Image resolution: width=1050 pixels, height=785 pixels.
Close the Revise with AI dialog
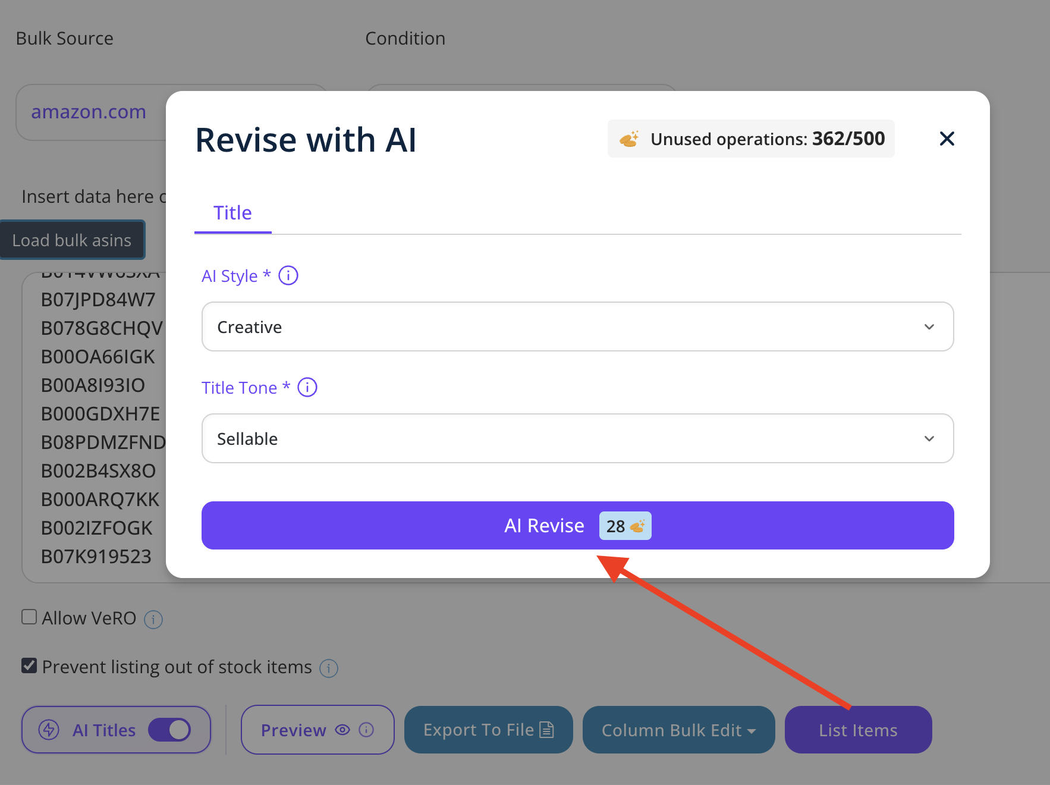click(947, 139)
